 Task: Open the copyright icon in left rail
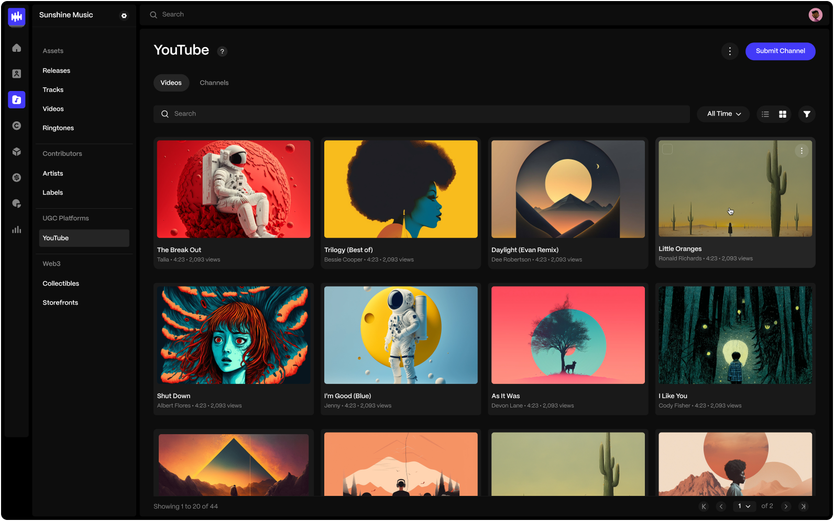point(17,126)
